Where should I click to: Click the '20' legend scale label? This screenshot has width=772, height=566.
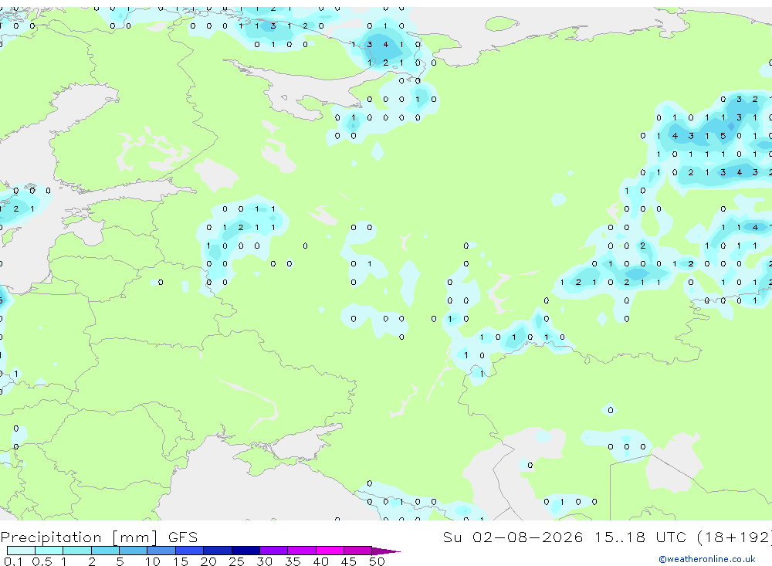[x=208, y=561]
